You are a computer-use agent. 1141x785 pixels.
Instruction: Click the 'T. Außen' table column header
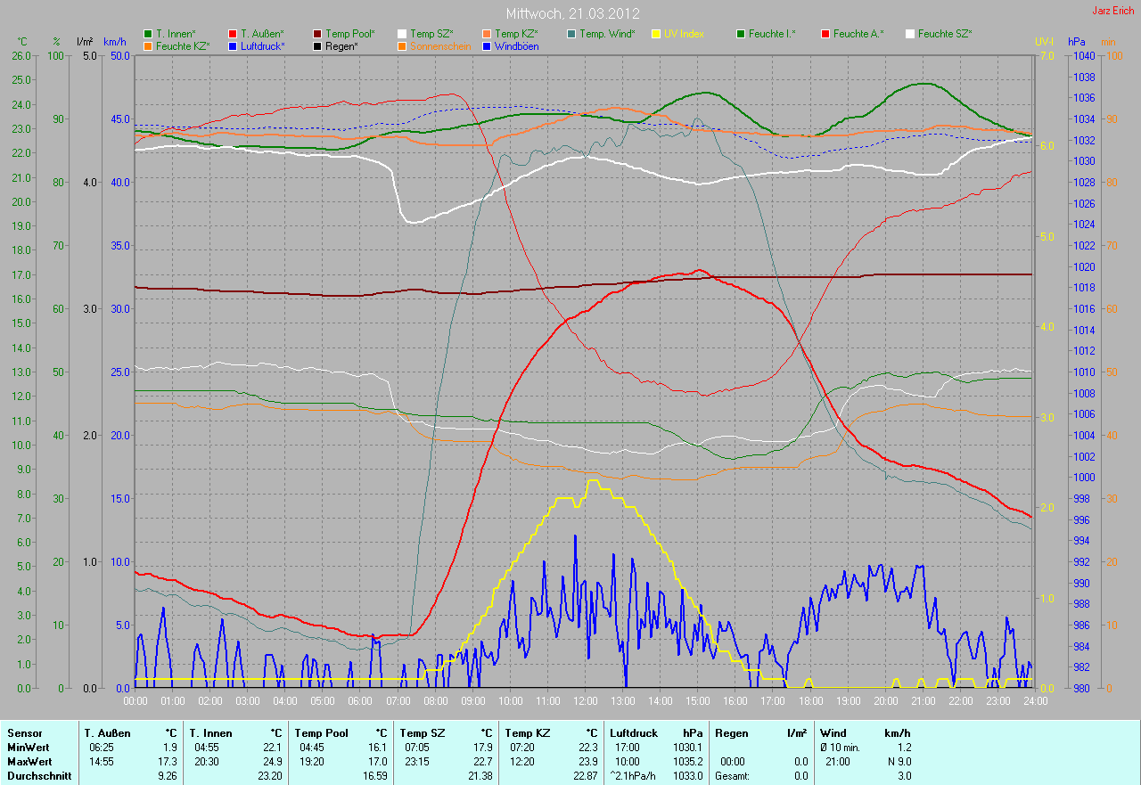[108, 733]
